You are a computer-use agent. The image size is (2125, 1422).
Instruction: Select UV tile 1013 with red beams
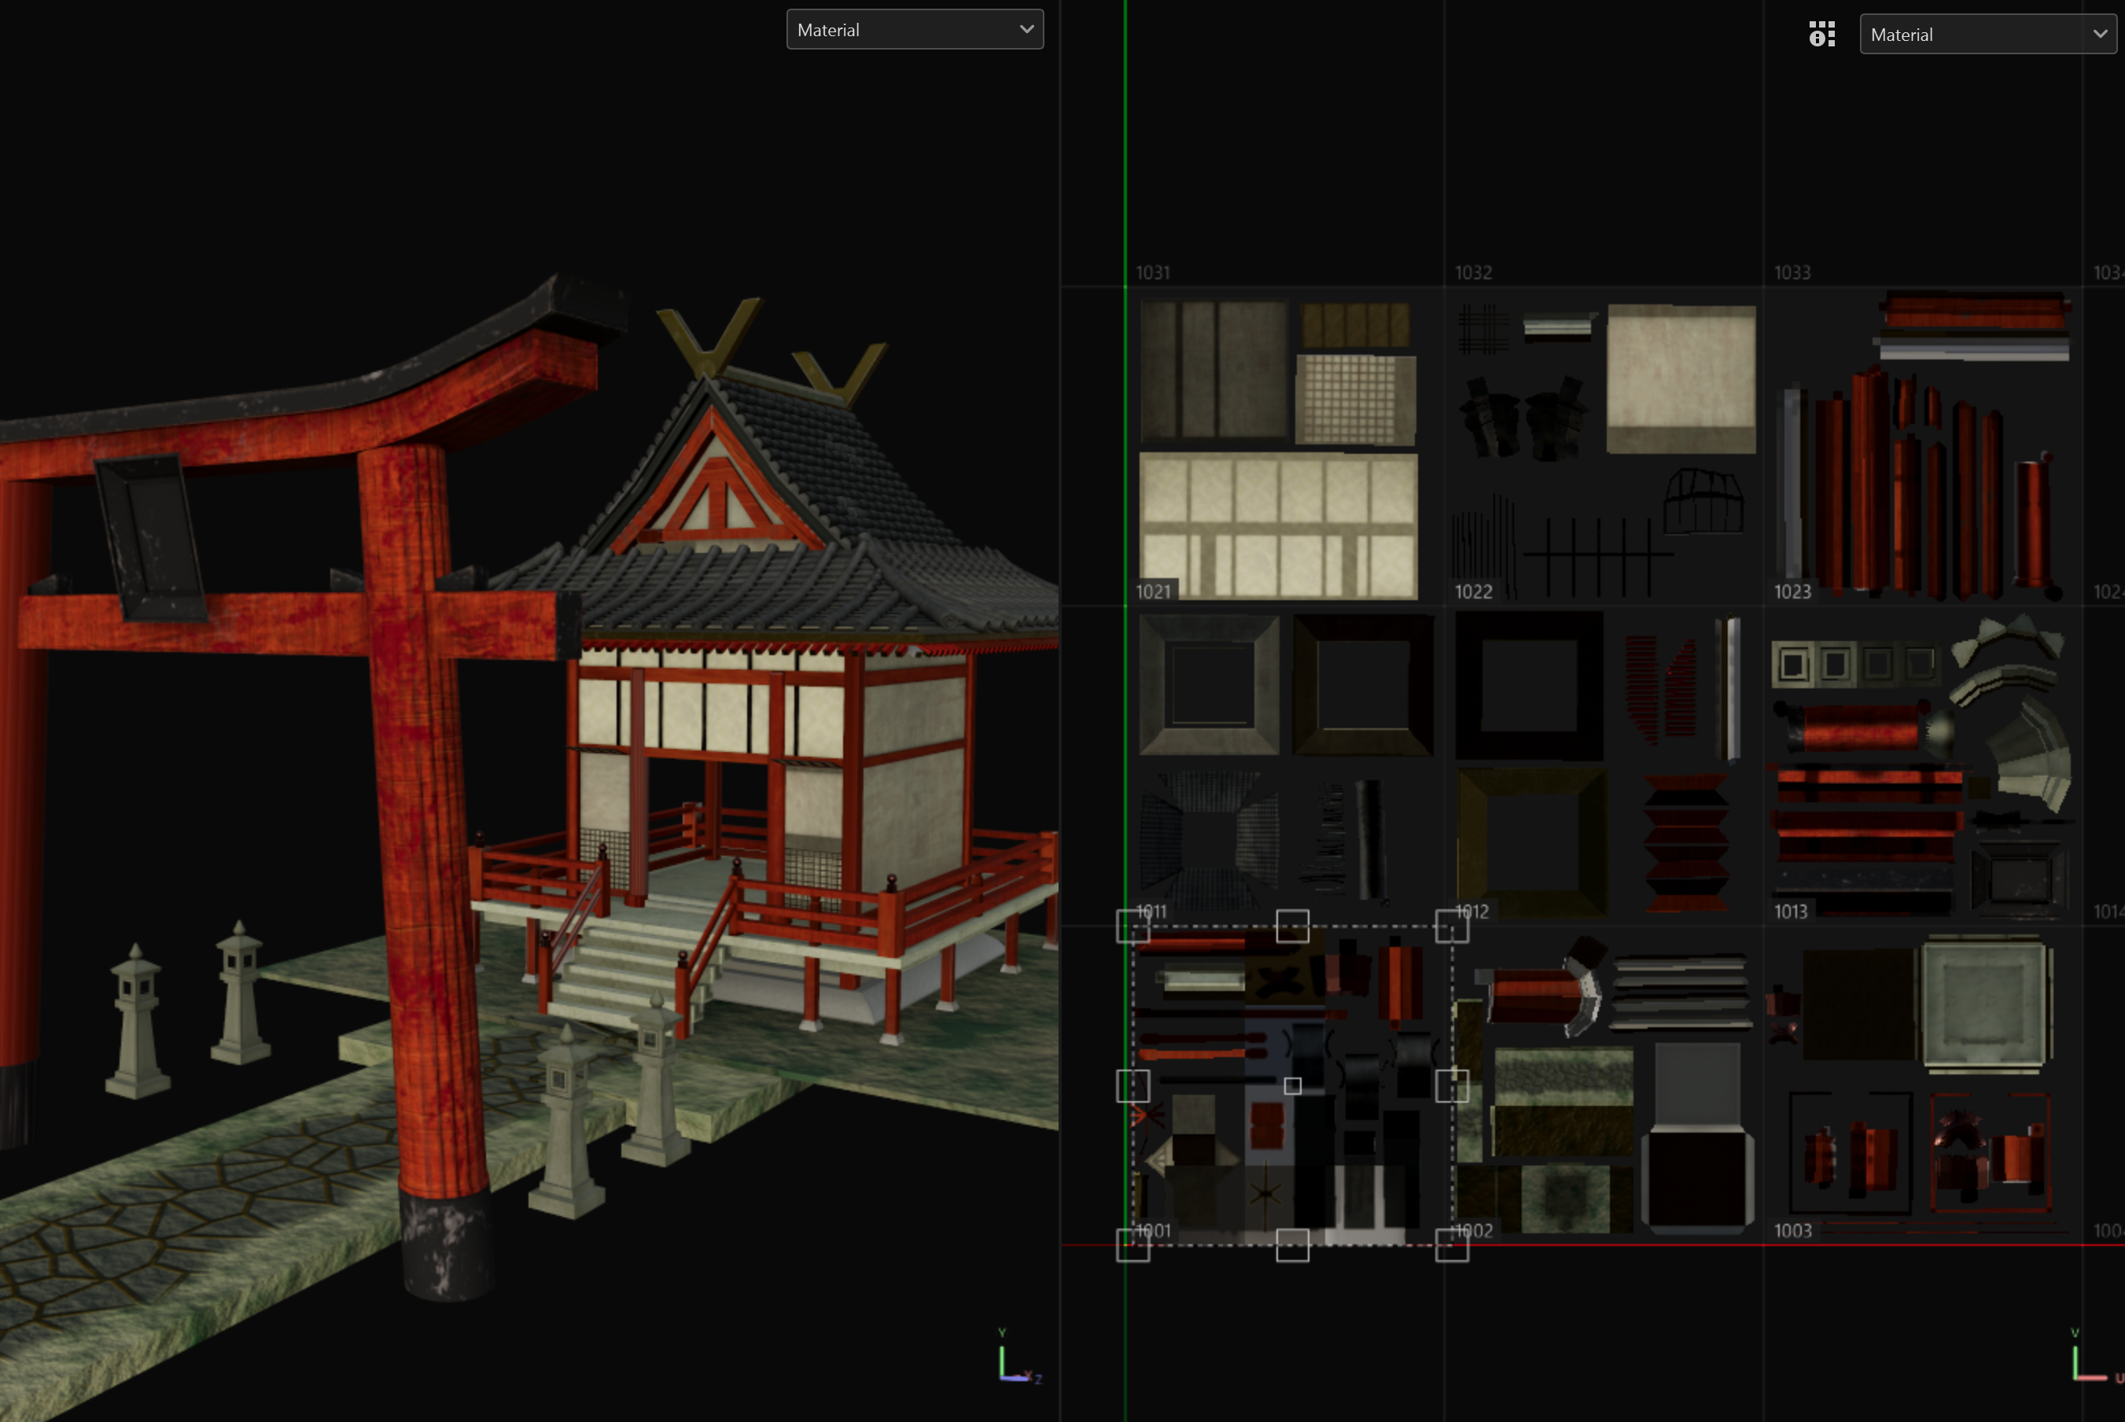tap(1923, 766)
